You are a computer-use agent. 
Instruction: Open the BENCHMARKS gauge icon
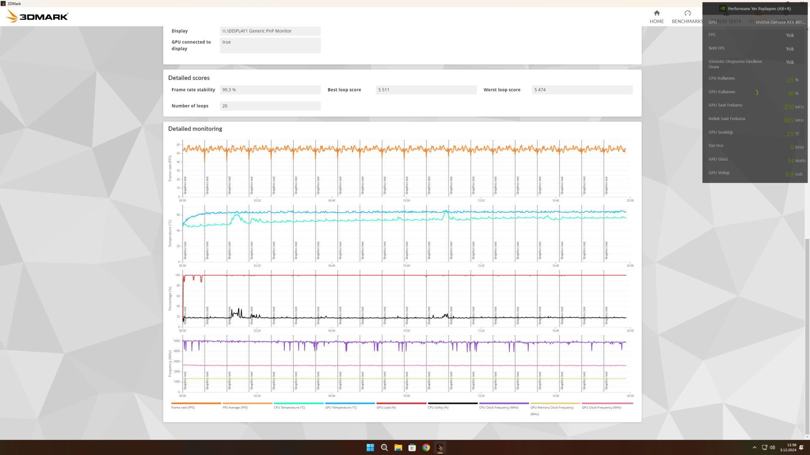pos(687,13)
